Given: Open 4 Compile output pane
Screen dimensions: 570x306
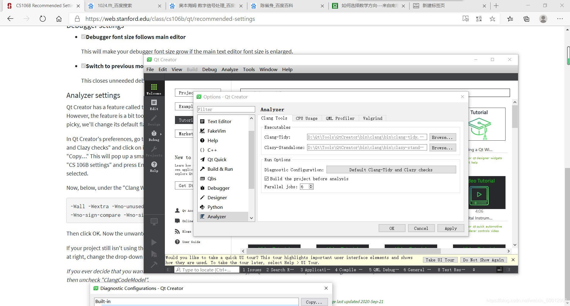Looking at the screenshot, I should (348, 270).
